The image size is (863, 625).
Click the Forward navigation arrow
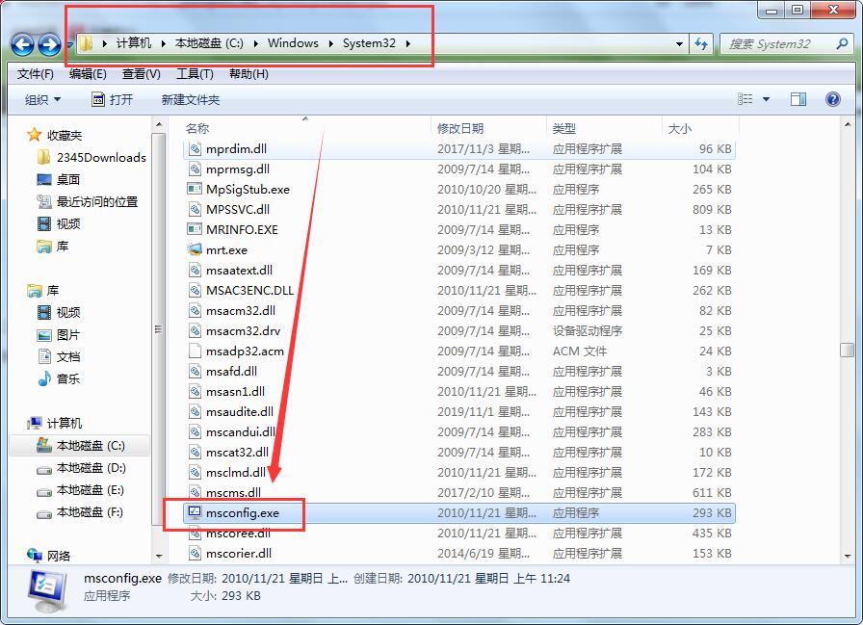pyautogui.click(x=49, y=44)
